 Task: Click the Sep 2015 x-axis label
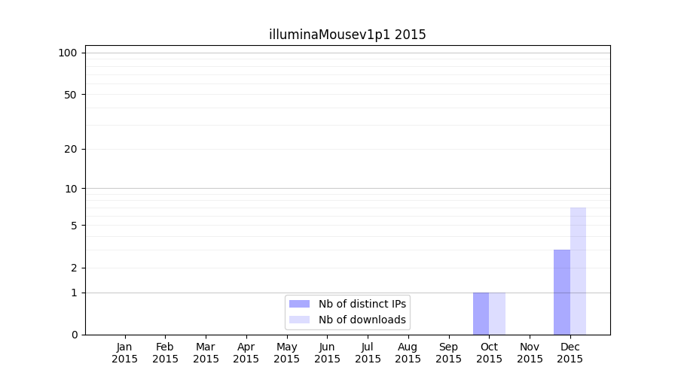click(448, 353)
